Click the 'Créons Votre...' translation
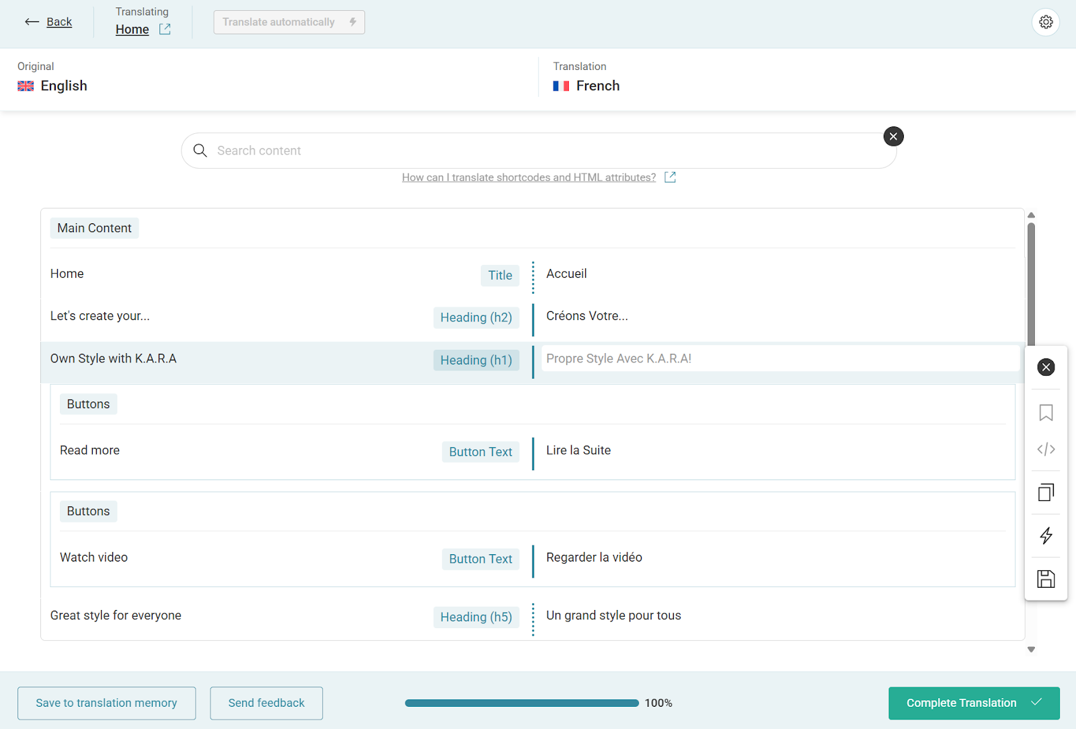This screenshot has height=729, width=1076. point(587,316)
